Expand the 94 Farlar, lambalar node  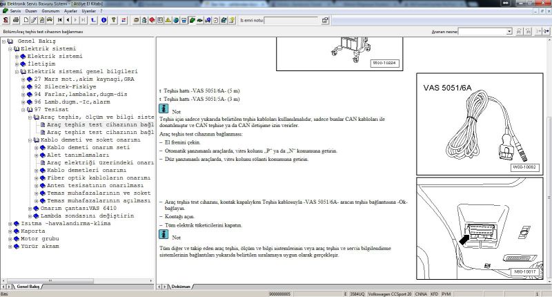23,95
